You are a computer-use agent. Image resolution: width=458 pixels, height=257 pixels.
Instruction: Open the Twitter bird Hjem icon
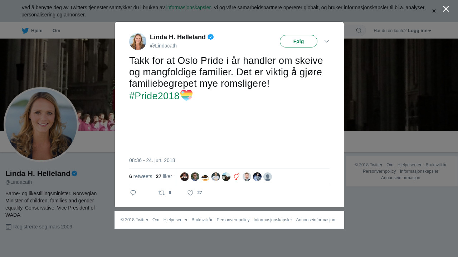(x=25, y=31)
